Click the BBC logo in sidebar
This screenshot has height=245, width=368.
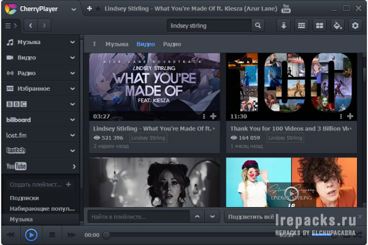tap(17, 104)
